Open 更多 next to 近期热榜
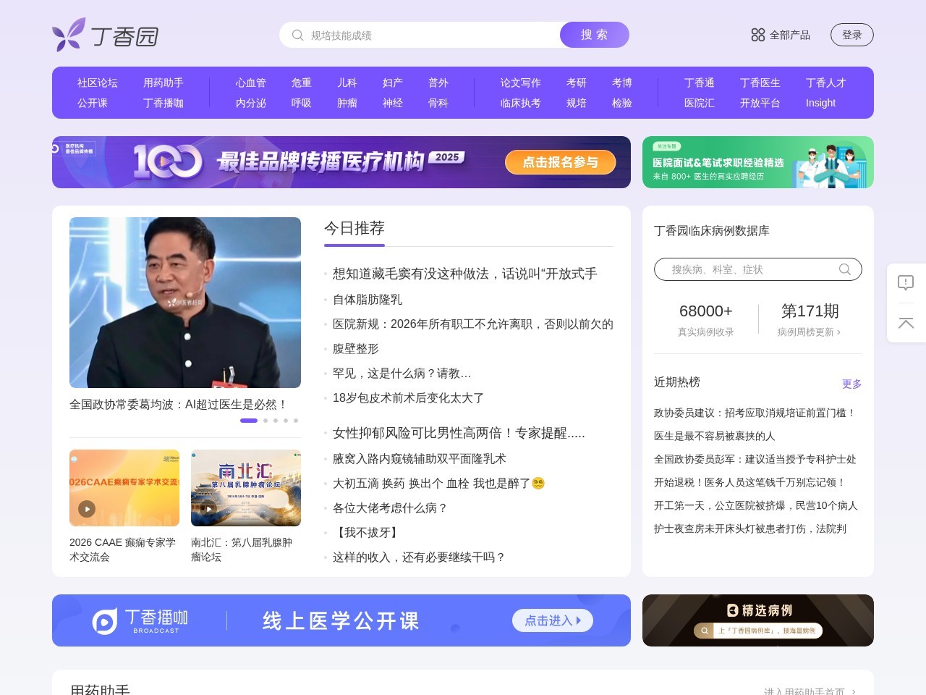This screenshot has width=926, height=695. pyautogui.click(x=851, y=384)
